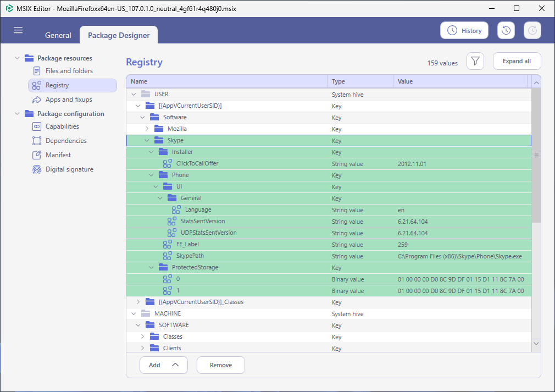Viewport: 555px width, 392px height.
Task: Collapse the USER hive
Action: coord(134,94)
